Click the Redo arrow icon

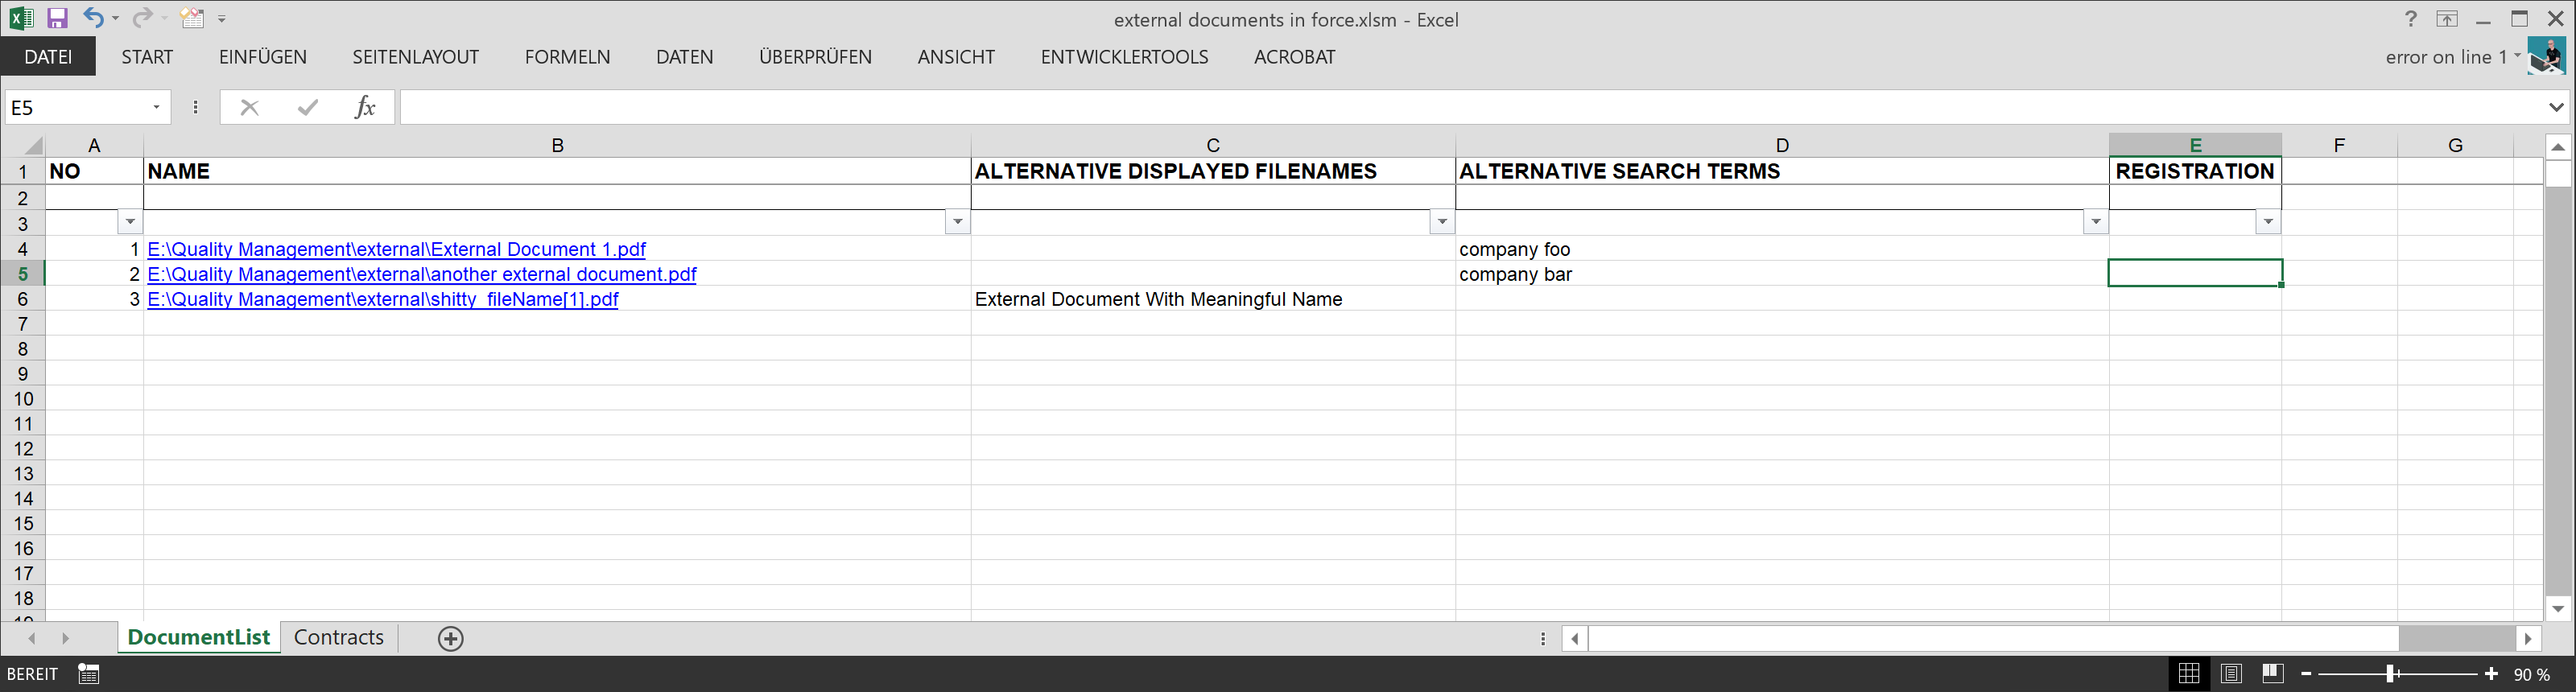pyautogui.click(x=142, y=18)
